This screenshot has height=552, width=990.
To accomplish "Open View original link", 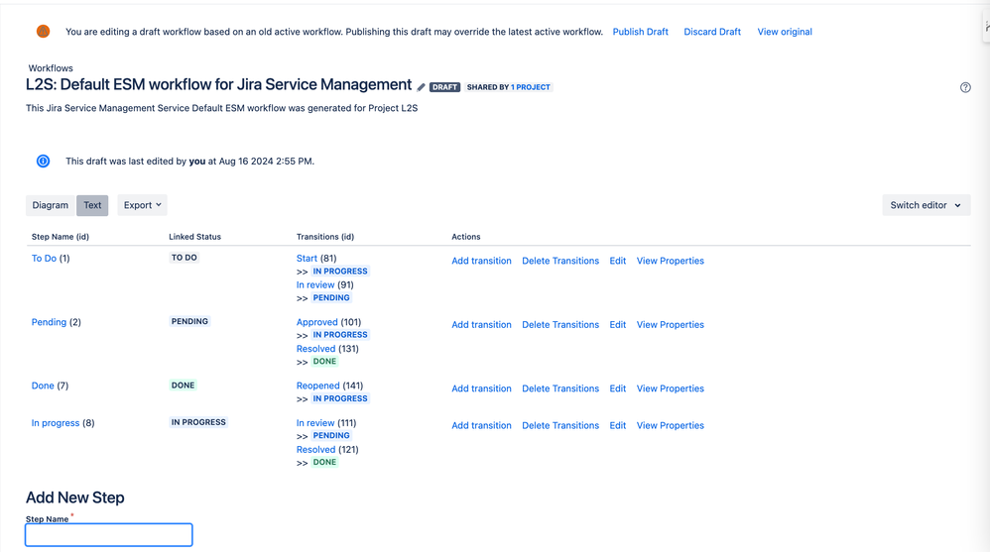I will pyautogui.click(x=785, y=32).
